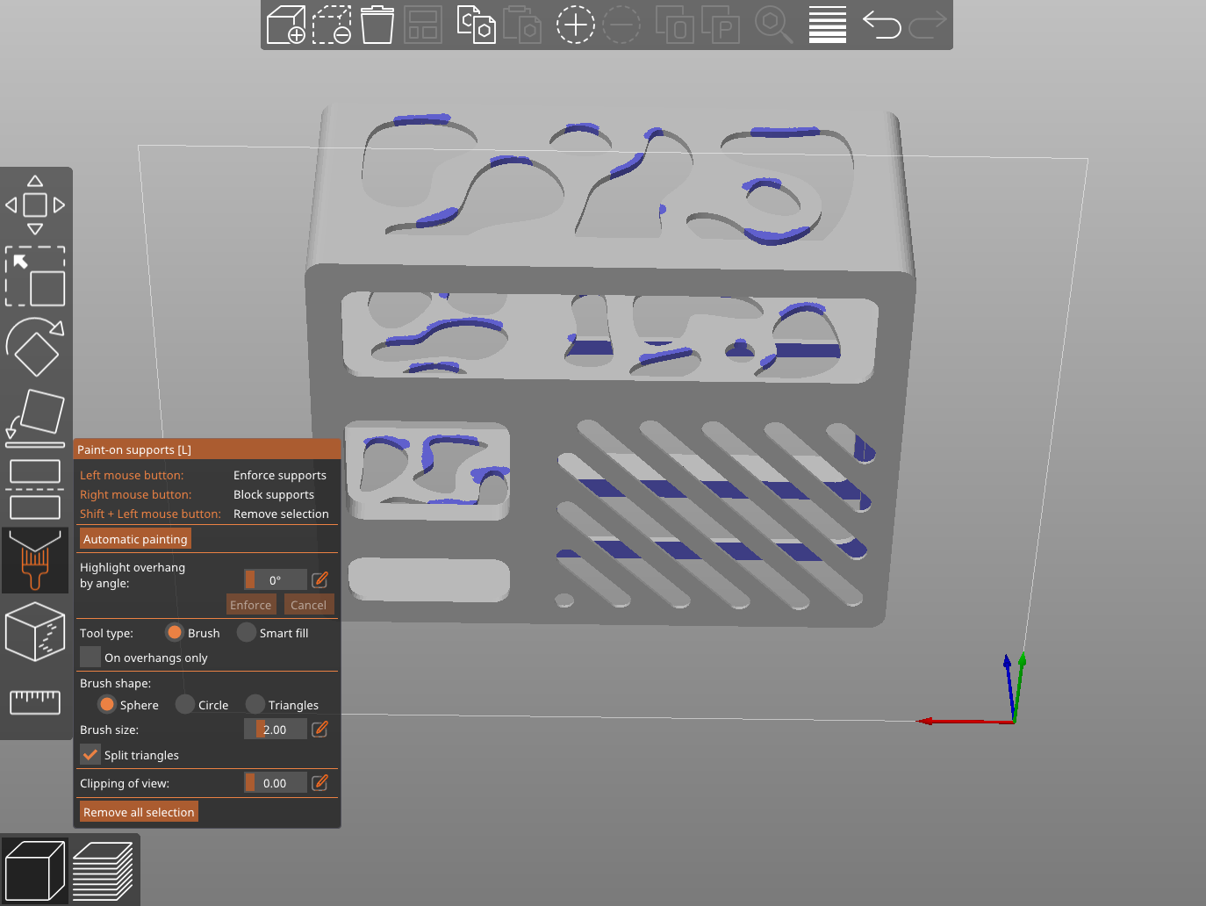The image size is (1206, 906).
Task: Click the Delete selected object icon
Action: (x=332, y=25)
